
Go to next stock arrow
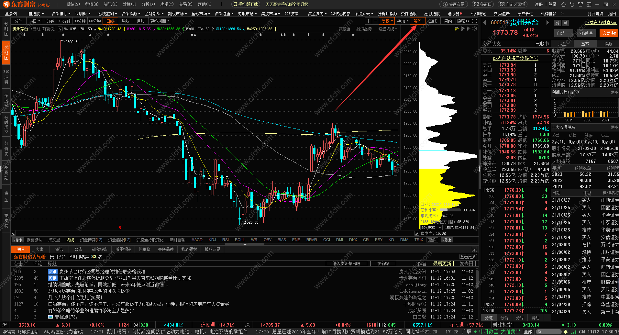(547, 22)
